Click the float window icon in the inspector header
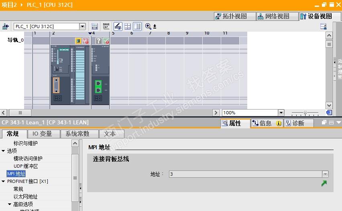This screenshot has width=342, height=211. point(324,122)
